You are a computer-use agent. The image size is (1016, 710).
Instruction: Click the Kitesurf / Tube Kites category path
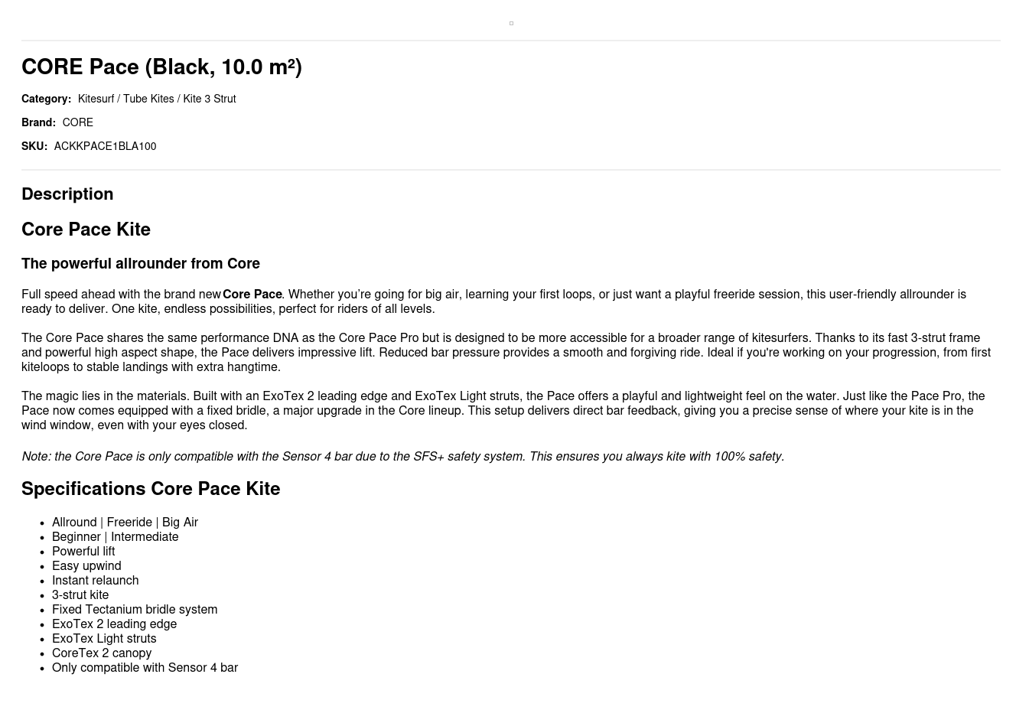[x=156, y=99]
